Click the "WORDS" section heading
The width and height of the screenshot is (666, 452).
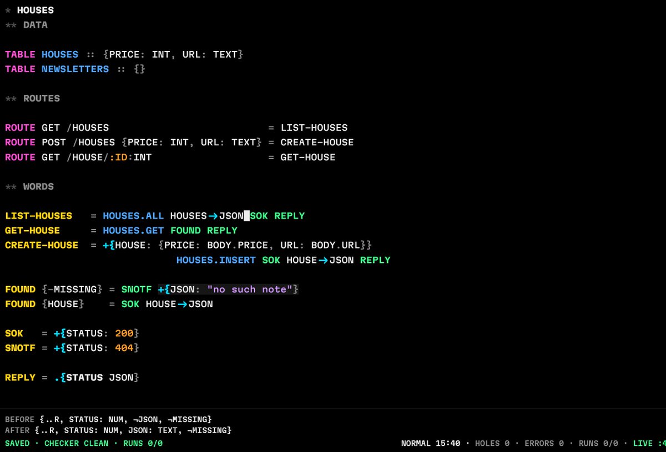[38, 186]
